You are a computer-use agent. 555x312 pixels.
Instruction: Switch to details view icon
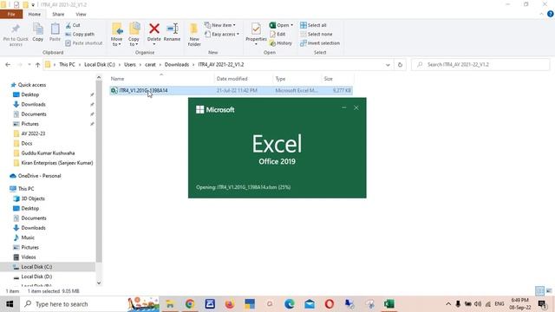[x=539, y=291]
